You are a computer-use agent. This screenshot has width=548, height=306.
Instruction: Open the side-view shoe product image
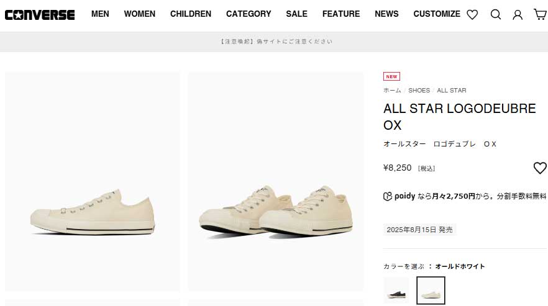tap(93, 181)
